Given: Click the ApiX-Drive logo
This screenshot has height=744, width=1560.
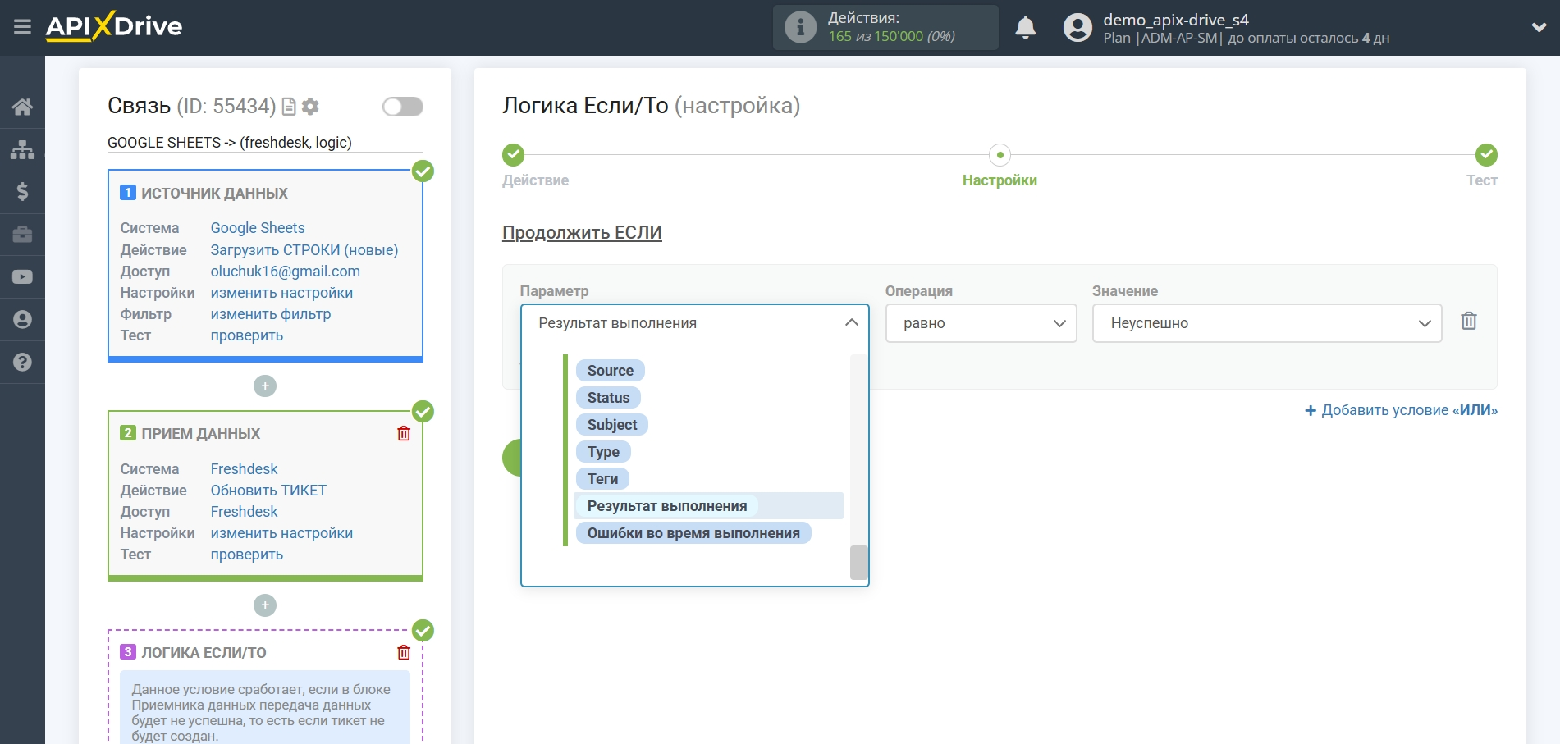Looking at the screenshot, I should point(114,26).
